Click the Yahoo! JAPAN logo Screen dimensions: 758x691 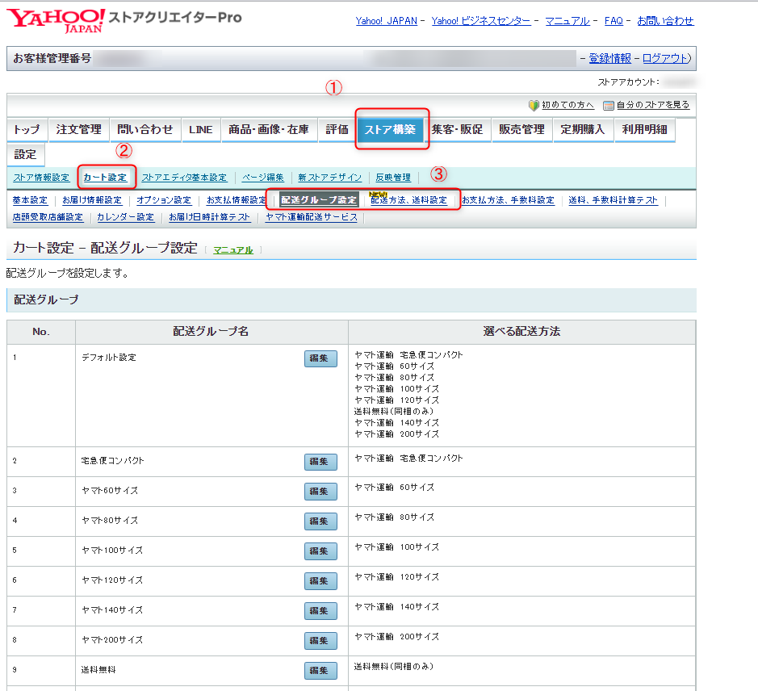pos(58,20)
